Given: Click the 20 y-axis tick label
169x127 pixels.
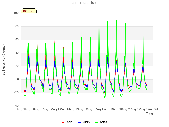Looking at the screenshot, I should [x=17, y=66].
